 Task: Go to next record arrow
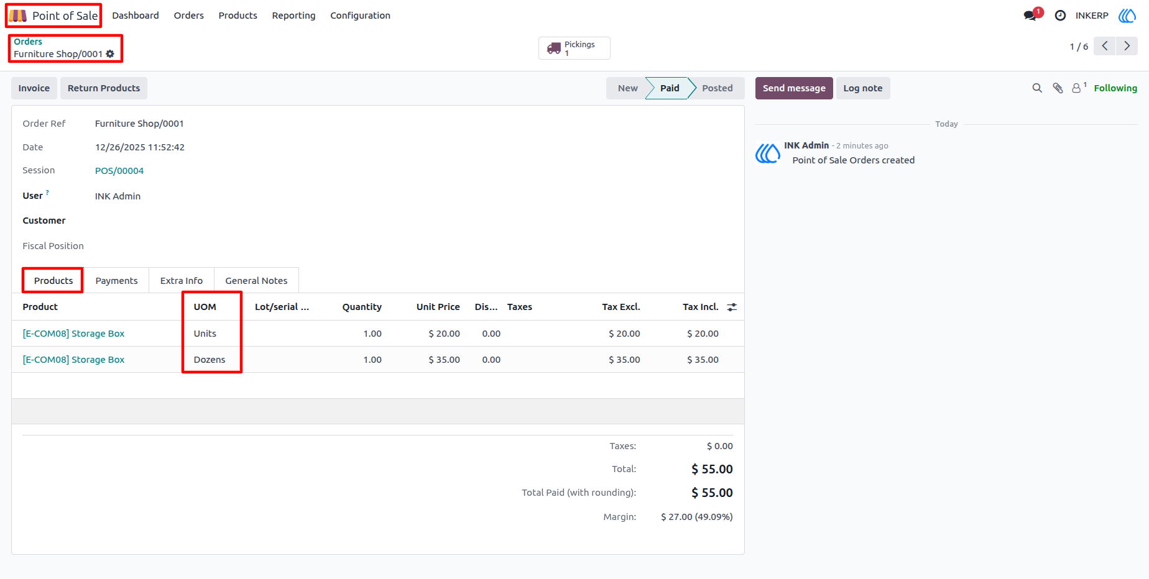(1127, 46)
